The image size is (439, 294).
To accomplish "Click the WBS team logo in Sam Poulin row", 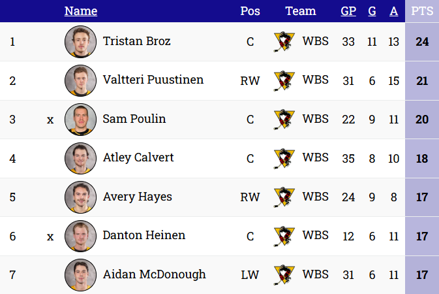I will pyautogui.click(x=284, y=120).
